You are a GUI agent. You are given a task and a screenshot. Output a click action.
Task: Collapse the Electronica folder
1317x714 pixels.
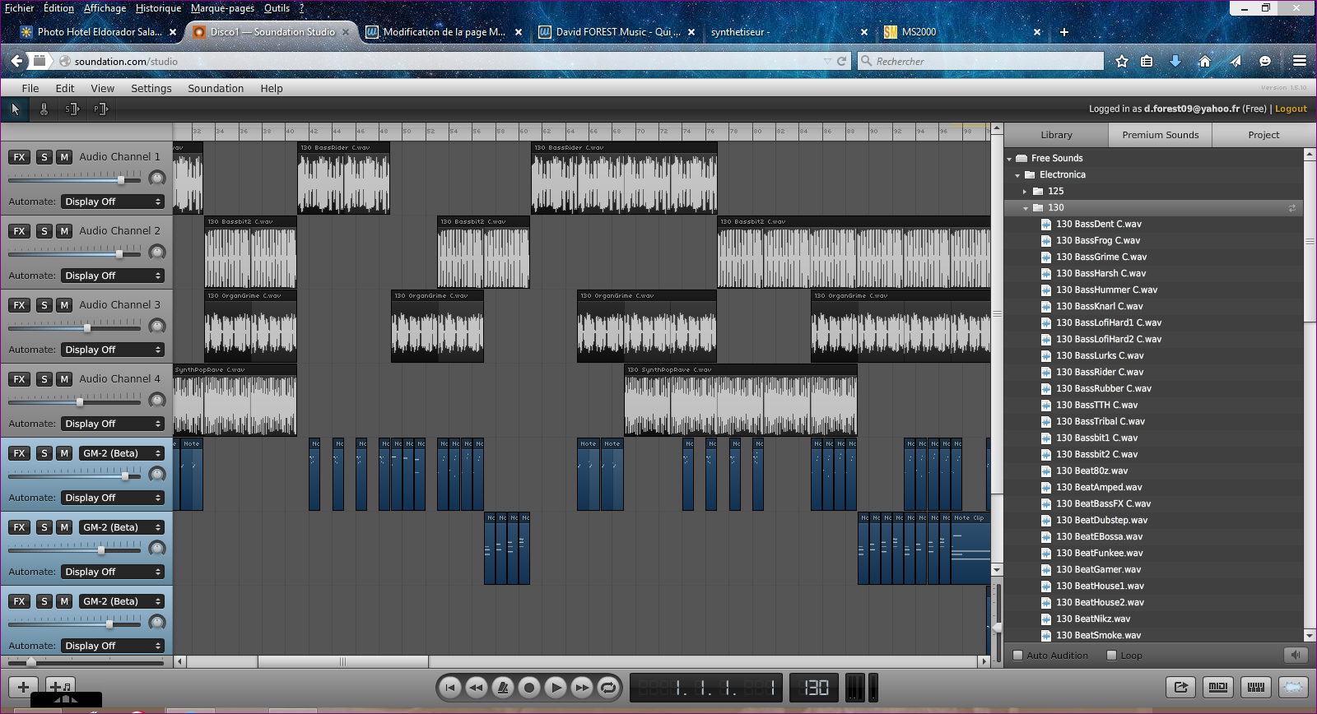[x=1017, y=175]
